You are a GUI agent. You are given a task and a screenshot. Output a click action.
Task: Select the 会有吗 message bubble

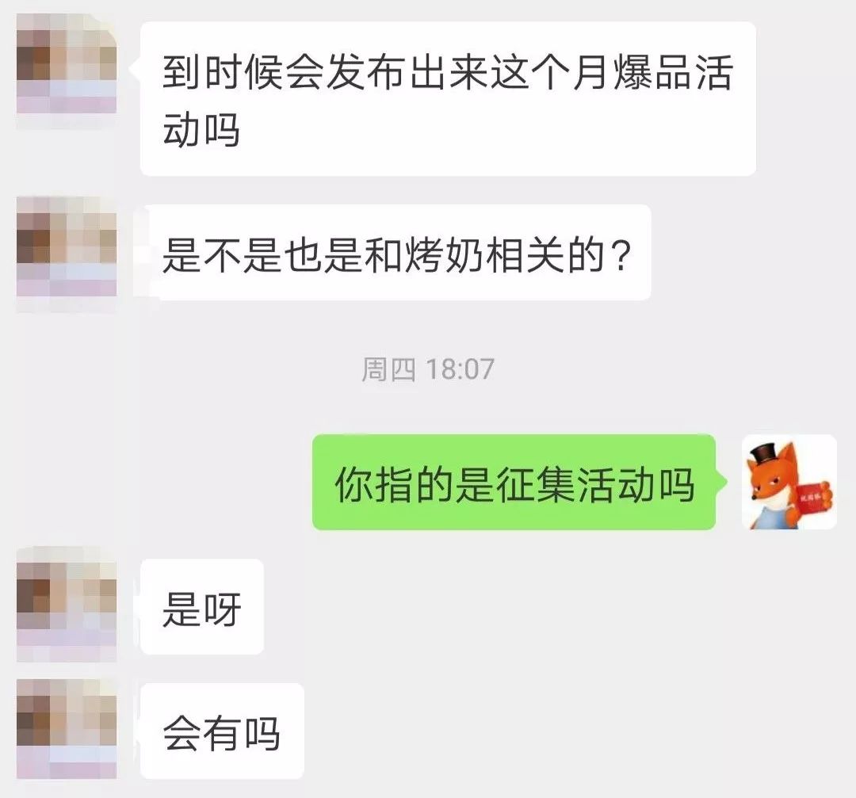pyautogui.click(x=222, y=731)
